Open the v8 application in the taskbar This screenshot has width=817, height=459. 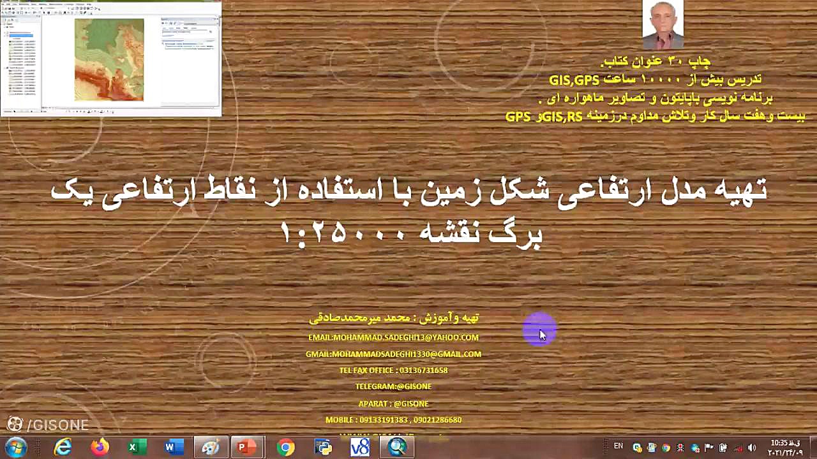coord(360,448)
